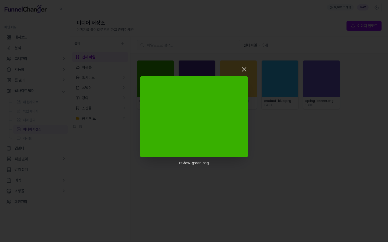This screenshot has height=242, width=388.
Task: Expand the sidebar 쇼핑몰 menu chevron
Action: point(64,191)
